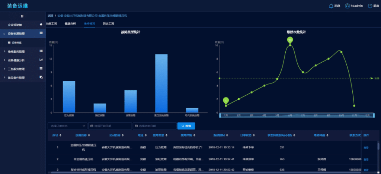The width and height of the screenshot is (381, 174).
Task: Click the line chart icon beside 设备健康分析
Action: tap(41, 60)
